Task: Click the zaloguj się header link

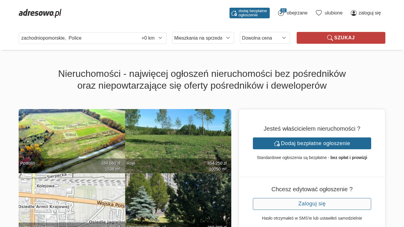Action: click(369, 13)
